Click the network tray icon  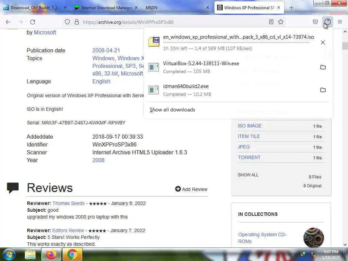314,255
